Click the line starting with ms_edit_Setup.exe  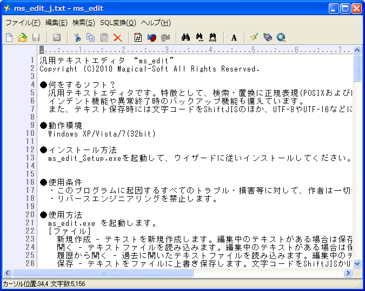(x=200, y=158)
